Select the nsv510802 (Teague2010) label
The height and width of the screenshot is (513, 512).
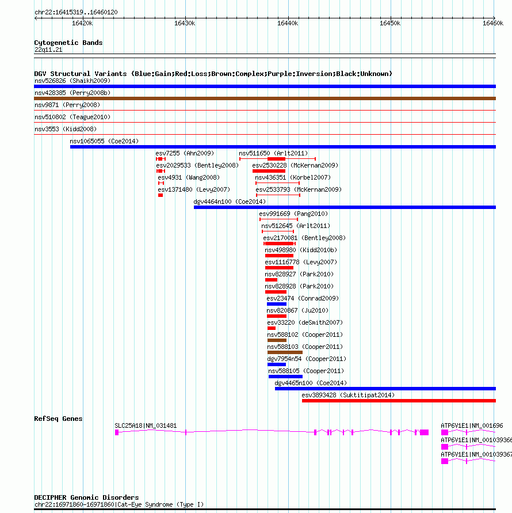72,117
